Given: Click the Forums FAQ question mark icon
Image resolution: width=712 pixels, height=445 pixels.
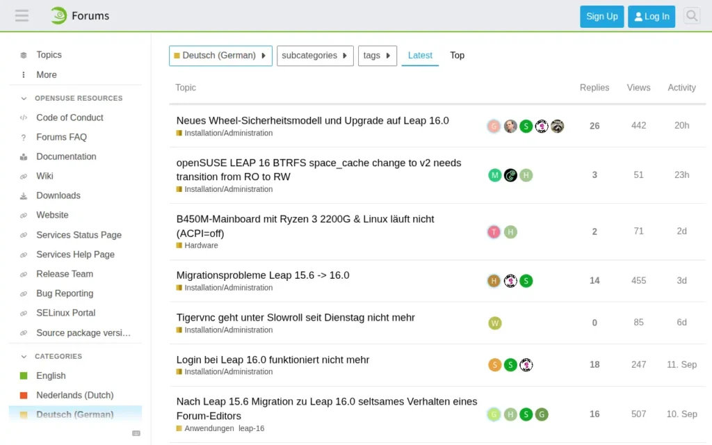Looking at the screenshot, I should coord(24,137).
